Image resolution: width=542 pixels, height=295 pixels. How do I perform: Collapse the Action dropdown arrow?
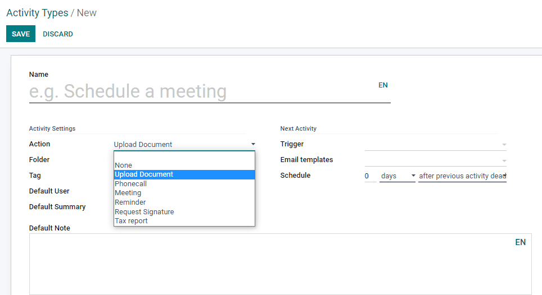(253, 144)
